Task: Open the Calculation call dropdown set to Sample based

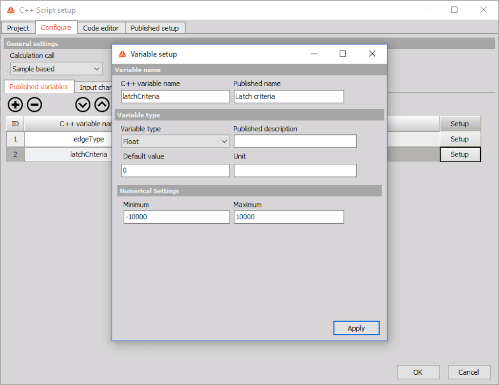Action: [57, 69]
